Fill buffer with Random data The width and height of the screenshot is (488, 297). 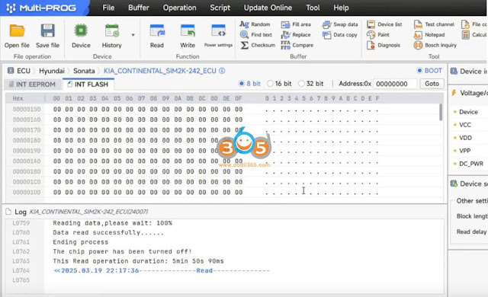pos(255,24)
